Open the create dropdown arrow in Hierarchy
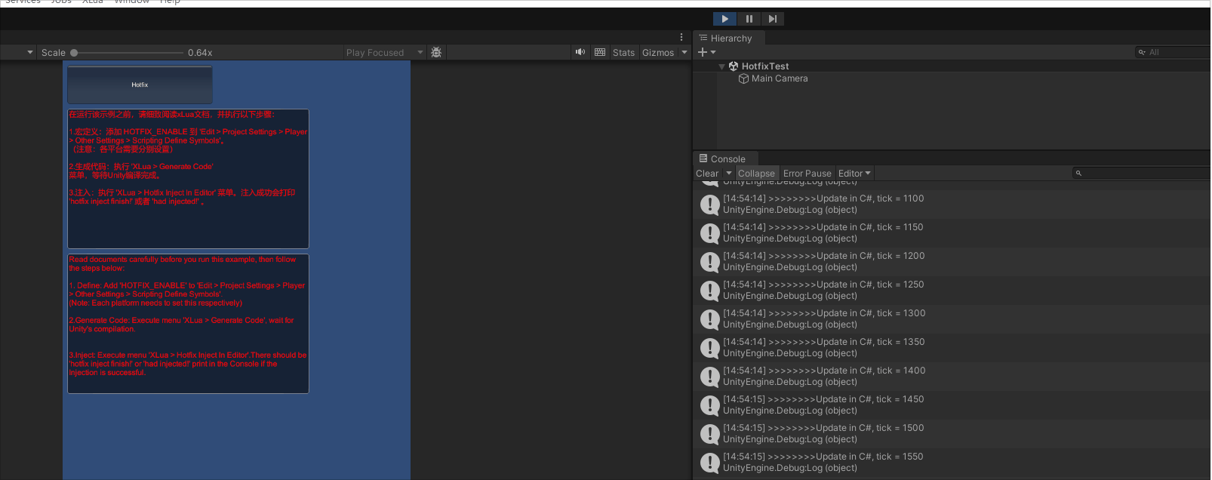This screenshot has height=480, width=1212. pos(713,53)
